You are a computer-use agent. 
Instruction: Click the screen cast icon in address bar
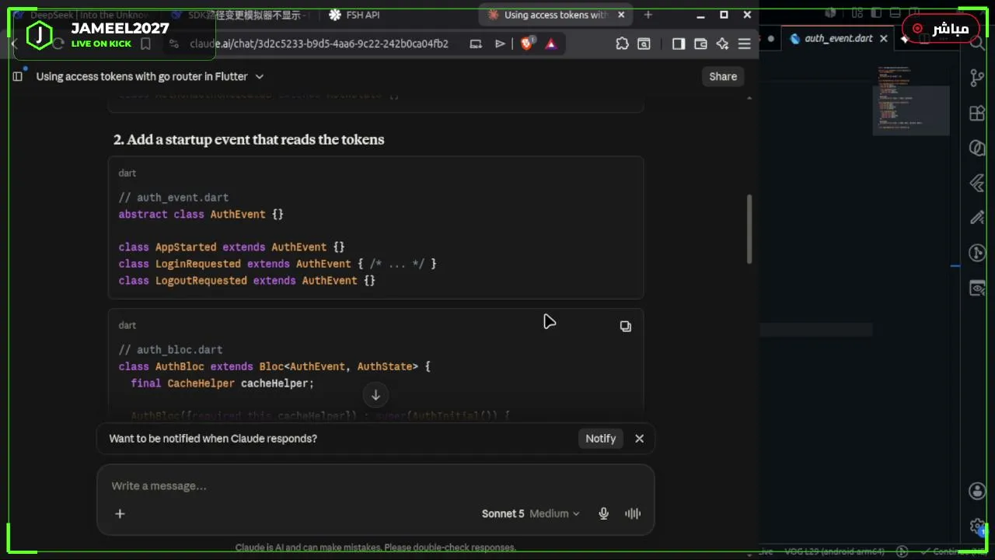pos(476,44)
